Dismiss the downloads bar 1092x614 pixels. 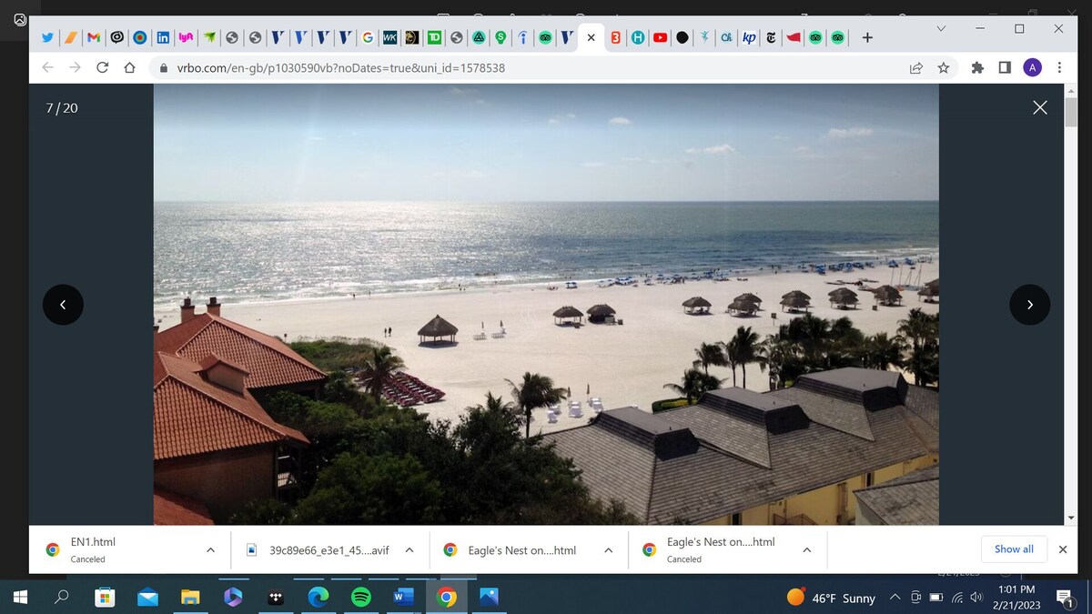pyautogui.click(x=1062, y=549)
